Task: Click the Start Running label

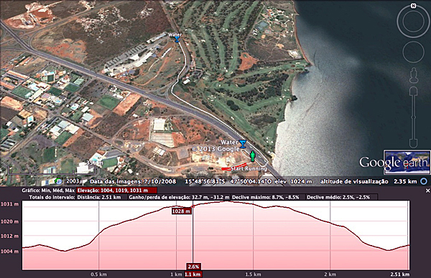Action: coord(249,168)
